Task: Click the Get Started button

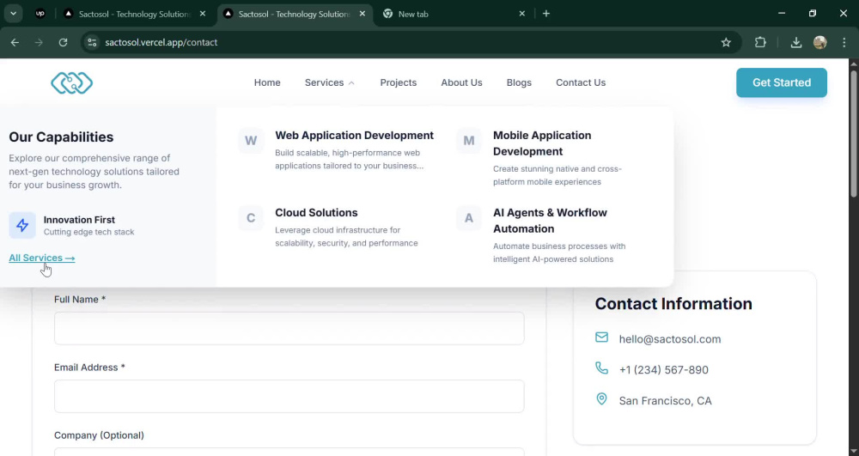Action: tap(781, 82)
